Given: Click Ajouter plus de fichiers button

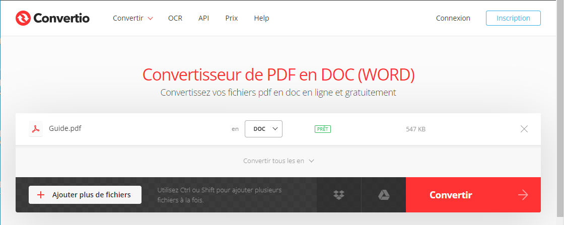Looking at the screenshot, I should click(85, 195).
